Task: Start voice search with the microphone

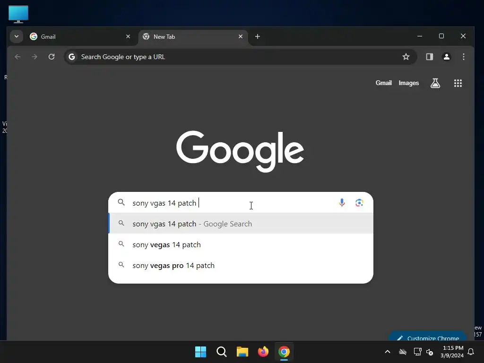Action: coord(342,203)
